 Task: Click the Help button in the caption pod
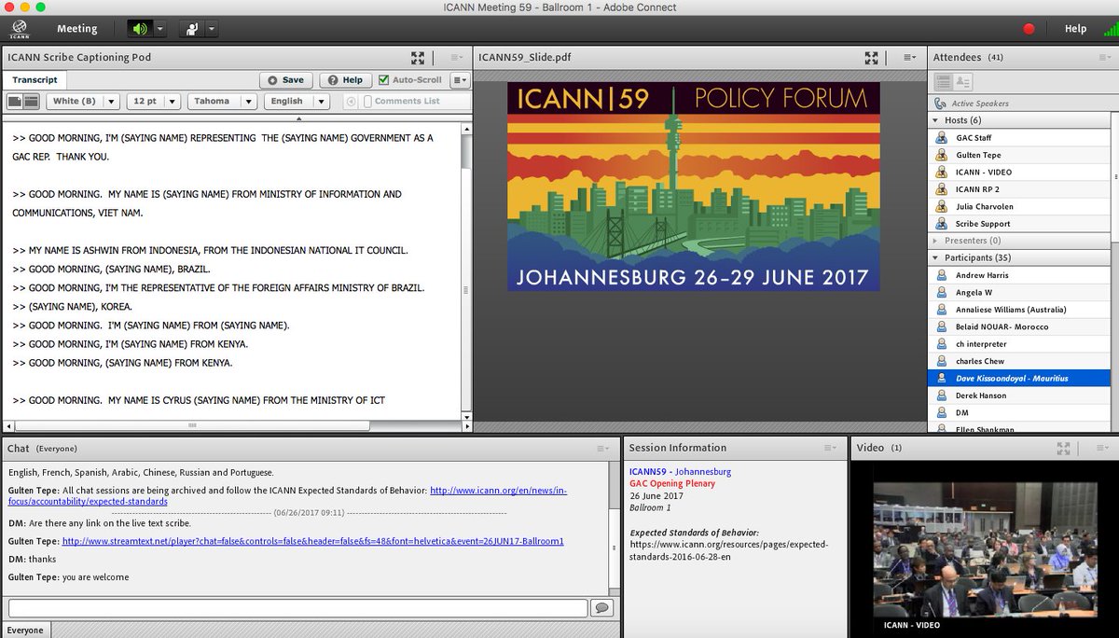tap(345, 80)
